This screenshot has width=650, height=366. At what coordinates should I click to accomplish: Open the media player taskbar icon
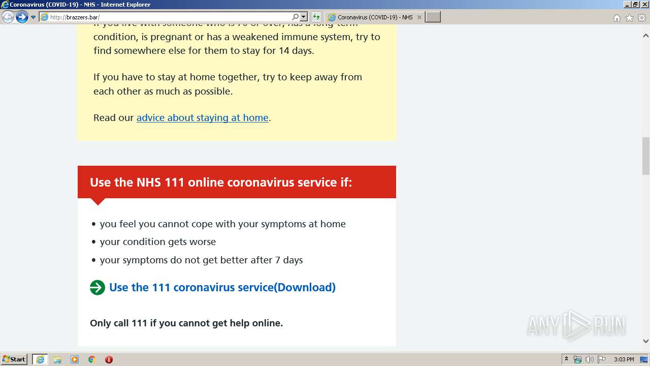(75, 359)
